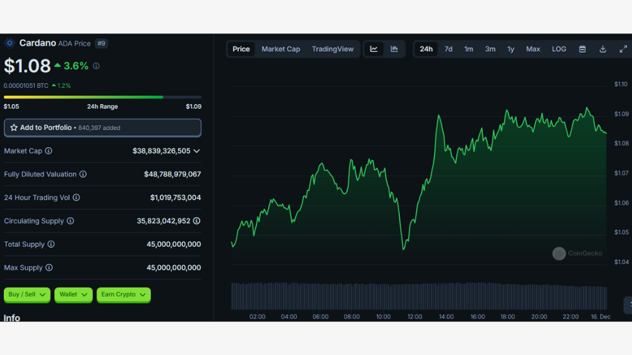Select the 7d time range
Screen dimensions: 632x355
point(448,49)
